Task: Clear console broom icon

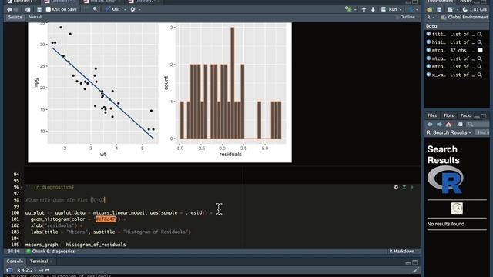Action: 416,270
